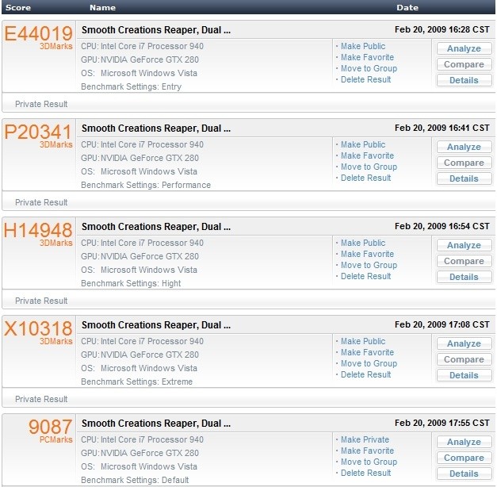The width and height of the screenshot is (497, 487).
Task: Make the 9087 PCMarks result private
Action: pos(365,439)
